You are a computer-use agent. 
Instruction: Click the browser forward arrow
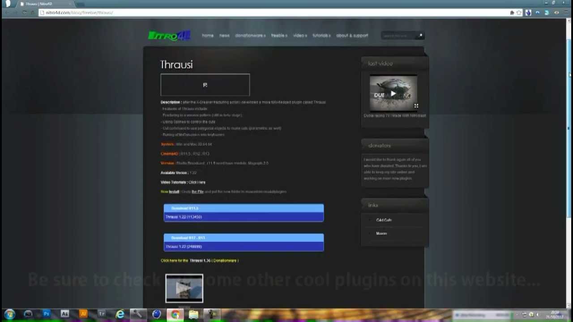15,13
